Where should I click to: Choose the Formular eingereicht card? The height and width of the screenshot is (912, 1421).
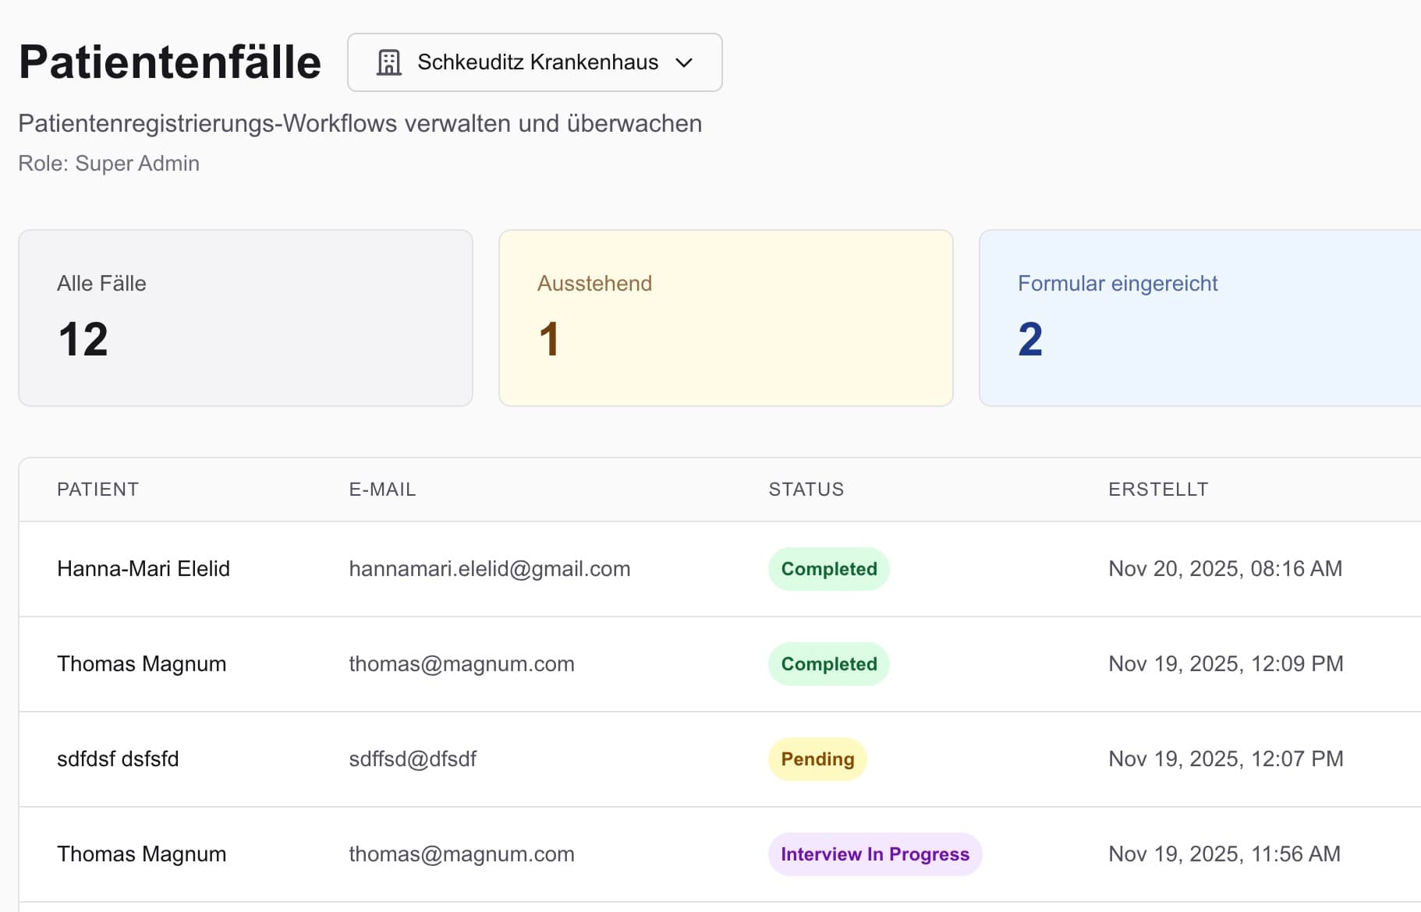pyautogui.click(x=1199, y=317)
